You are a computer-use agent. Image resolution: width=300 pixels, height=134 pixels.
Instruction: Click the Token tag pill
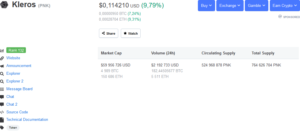(13, 127)
